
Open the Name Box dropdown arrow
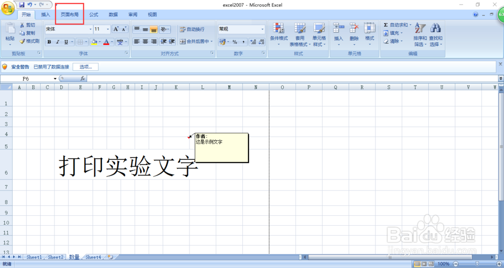tap(55, 79)
